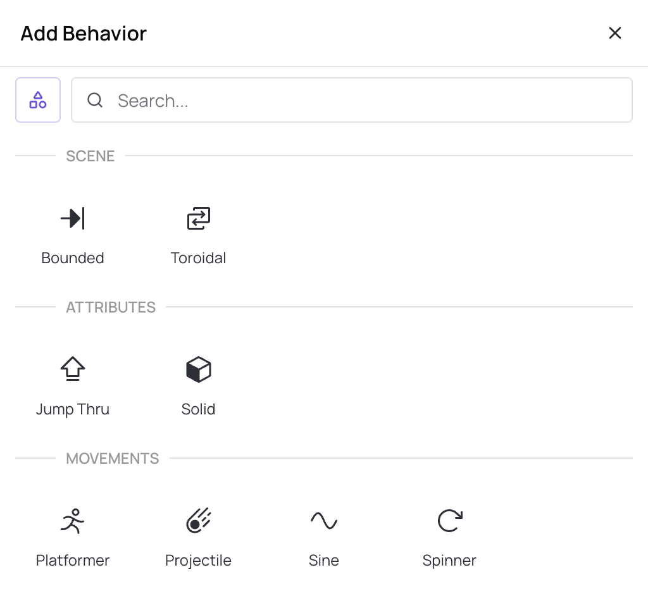Select the Toroidal scene behavior icon
The height and width of the screenshot is (596, 648).
pos(198,218)
